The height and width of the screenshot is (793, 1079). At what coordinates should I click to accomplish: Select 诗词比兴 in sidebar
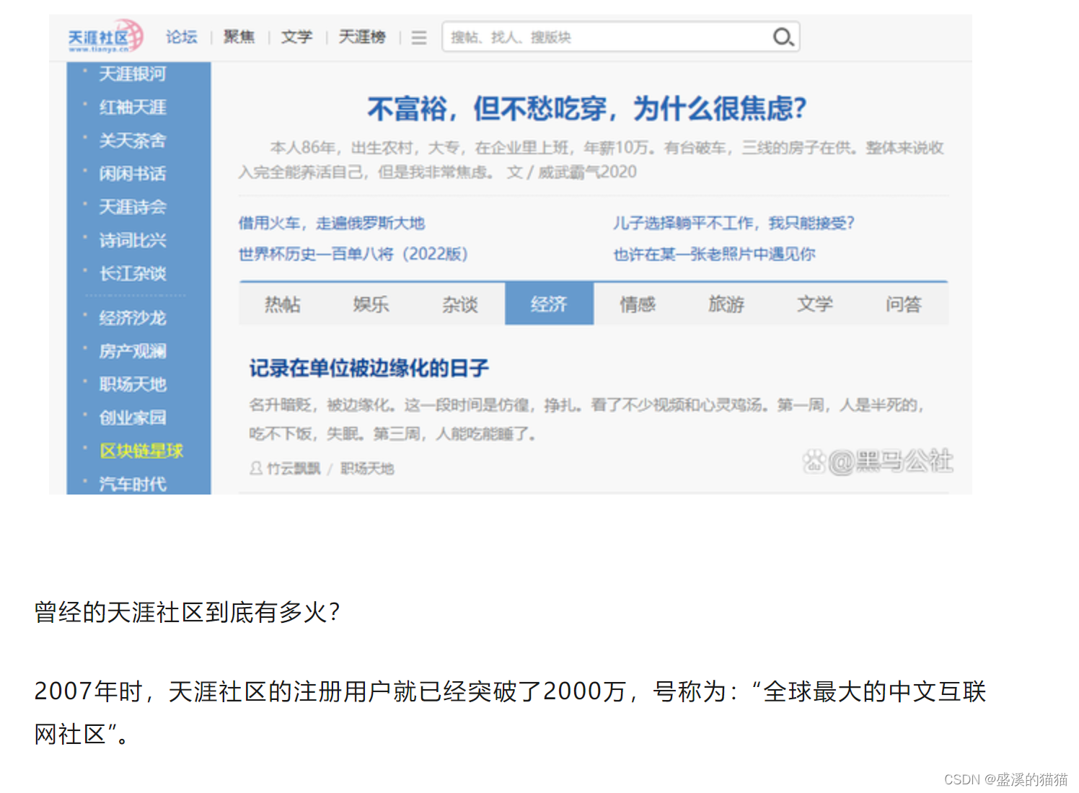pos(133,240)
